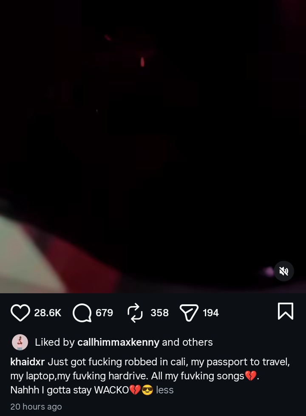Viewport: 306px width, 416px height.
Task: Repost using the looping arrows icon
Action: (x=135, y=313)
